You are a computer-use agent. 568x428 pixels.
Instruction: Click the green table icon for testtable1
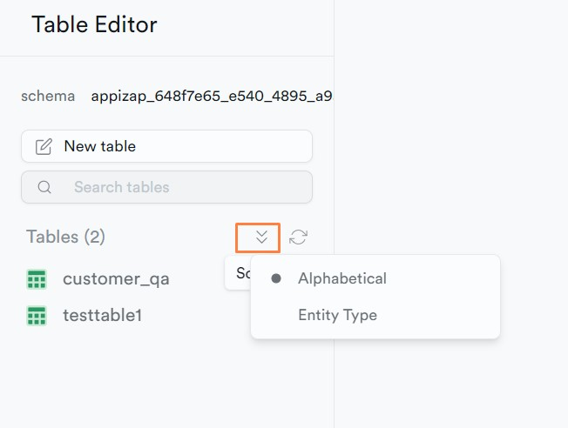[37, 316]
